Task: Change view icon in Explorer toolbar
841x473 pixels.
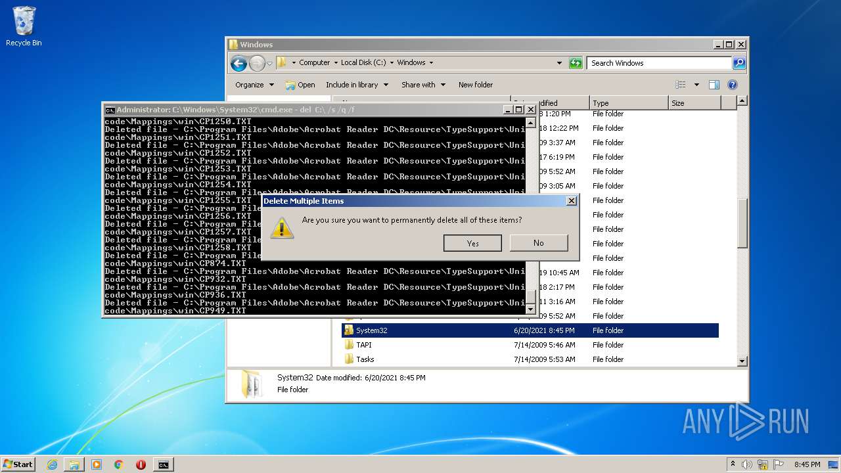Action: pos(681,85)
